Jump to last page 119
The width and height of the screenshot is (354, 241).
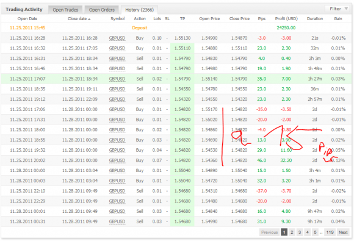pos(330,232)
